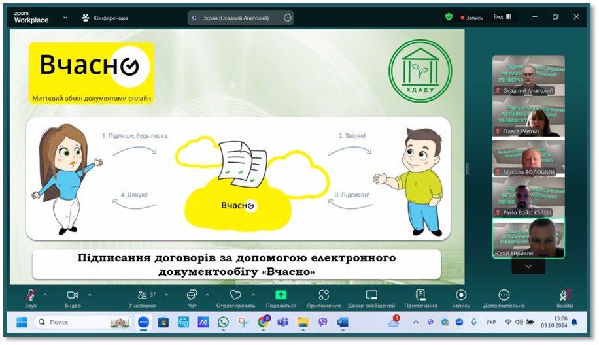Screen dimensions: 599x345
Task: Expand video options arrow beside Видео
Action: pyautogui.click(x=90, y=295)
